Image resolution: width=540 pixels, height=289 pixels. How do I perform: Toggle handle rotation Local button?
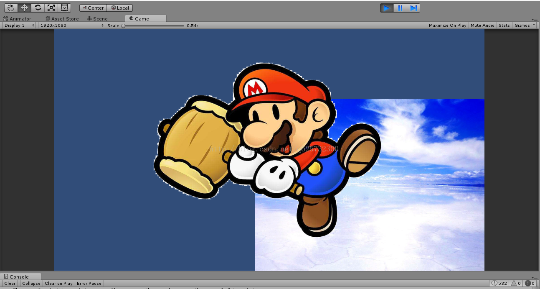click(x=120, y=8)
